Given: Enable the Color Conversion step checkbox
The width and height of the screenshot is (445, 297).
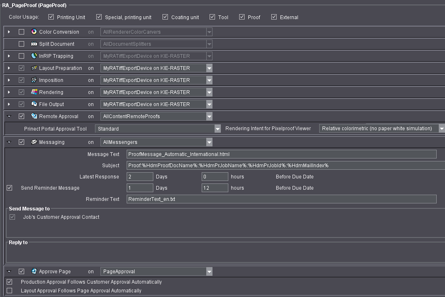Looking at the screenshot, I should 21,32.
